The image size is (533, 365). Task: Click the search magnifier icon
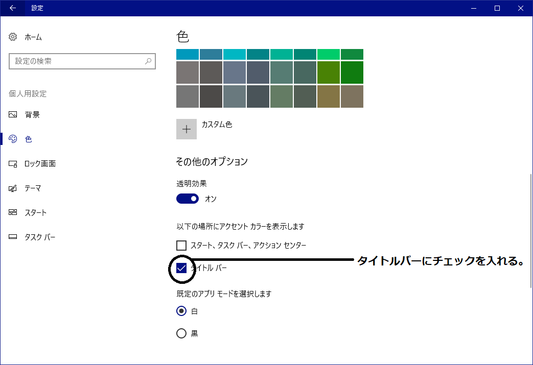click(148, 61)
